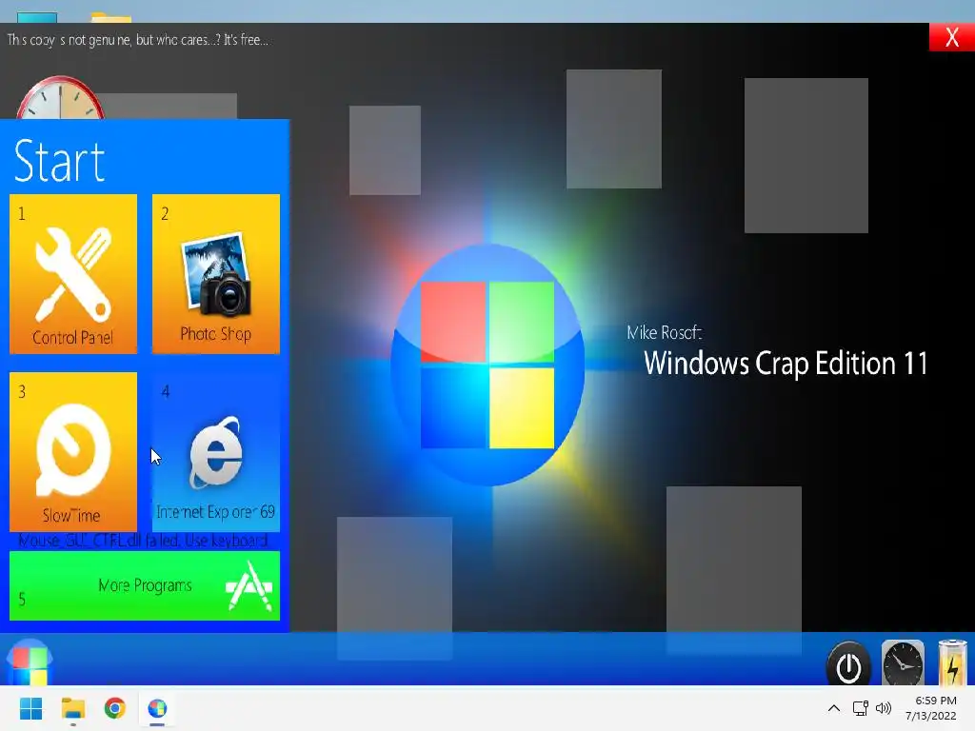Expand the hidden tray icons chevron
Viewport: 975px width, 731px height.
pos(834,708)
